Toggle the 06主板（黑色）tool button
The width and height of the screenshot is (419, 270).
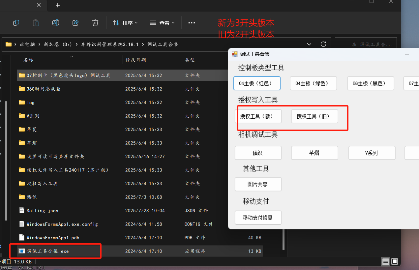pyautogui.click(x=370, y=83)
